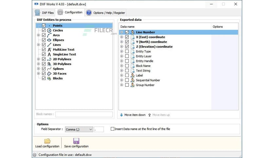Select the Lines diagonal icon
This screenshot has height=158, width=274.
point(49,45)
